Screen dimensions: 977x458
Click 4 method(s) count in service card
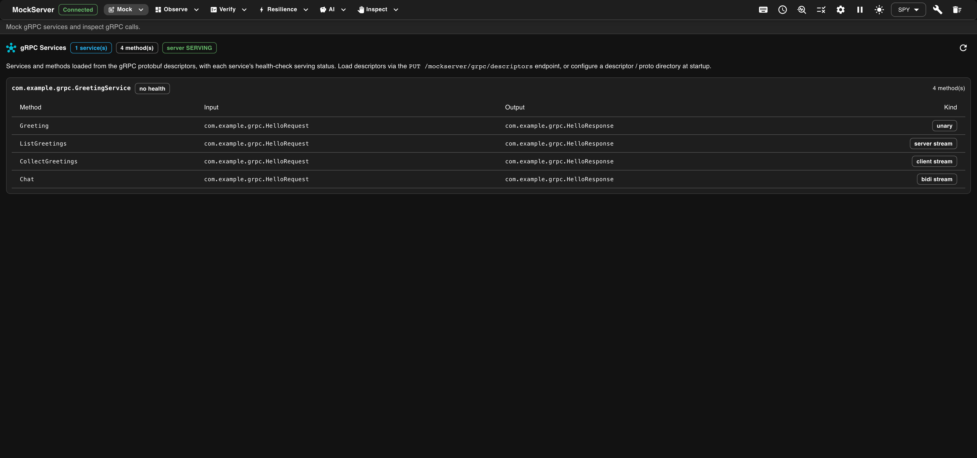949,88
